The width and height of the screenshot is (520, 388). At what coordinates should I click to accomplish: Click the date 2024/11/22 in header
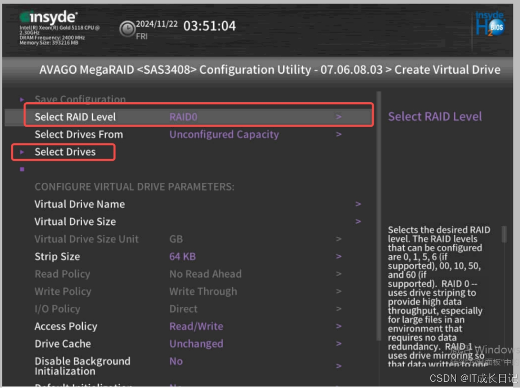tap(157, 24)
